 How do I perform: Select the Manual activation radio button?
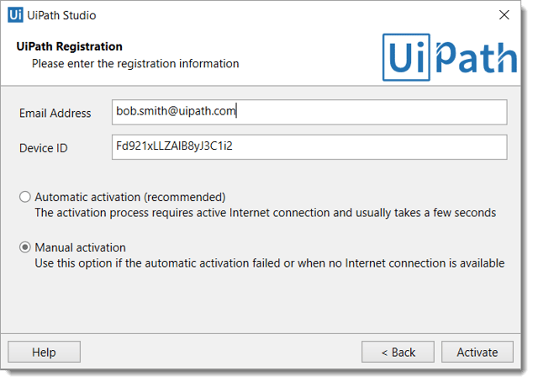pyautogui.click(x=25, y=247)
